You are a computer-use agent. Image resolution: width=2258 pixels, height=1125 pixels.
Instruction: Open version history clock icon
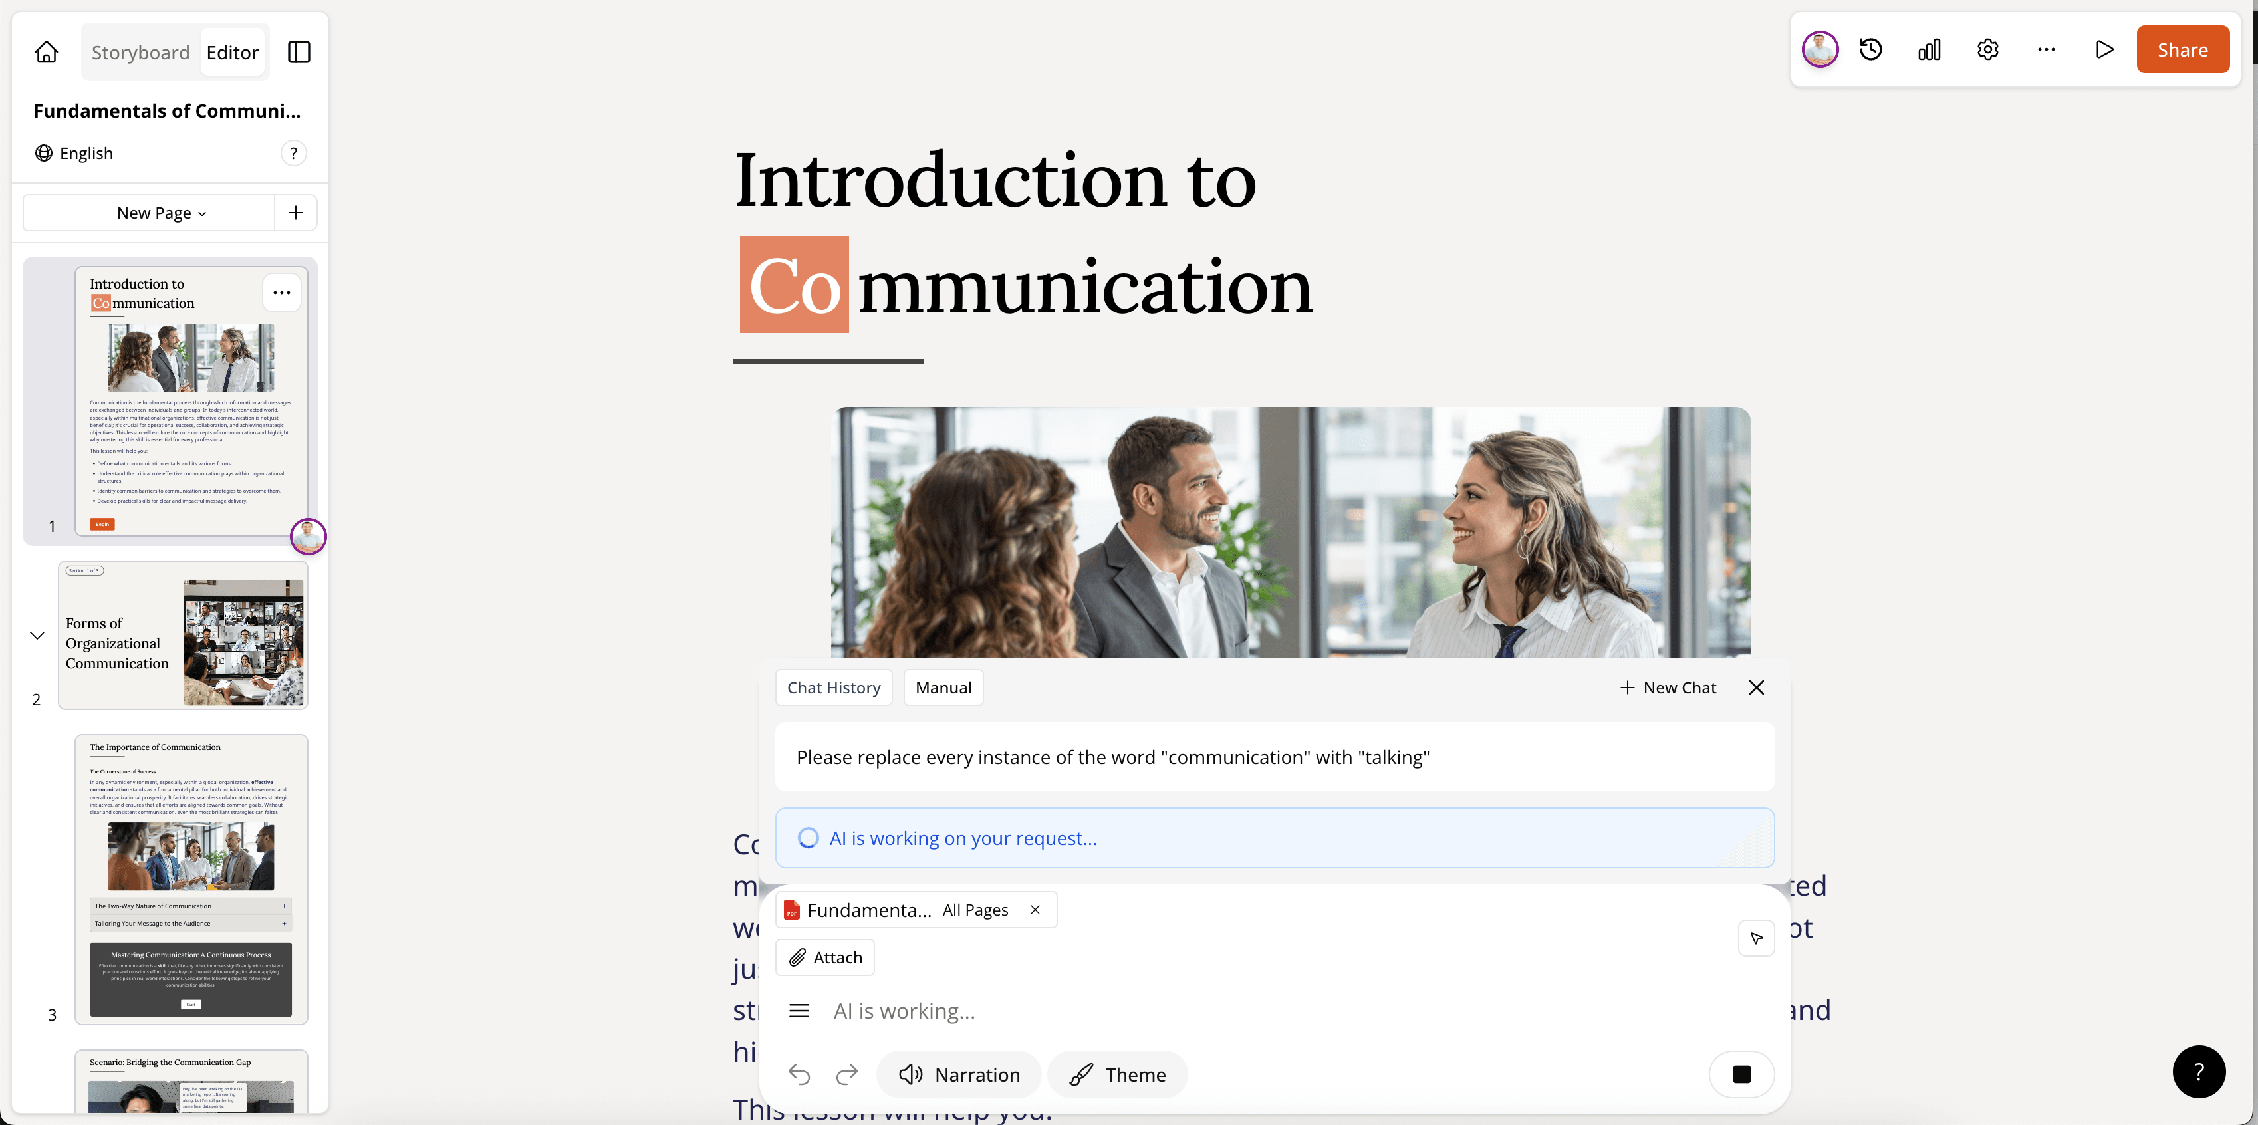click(1870, 49)
